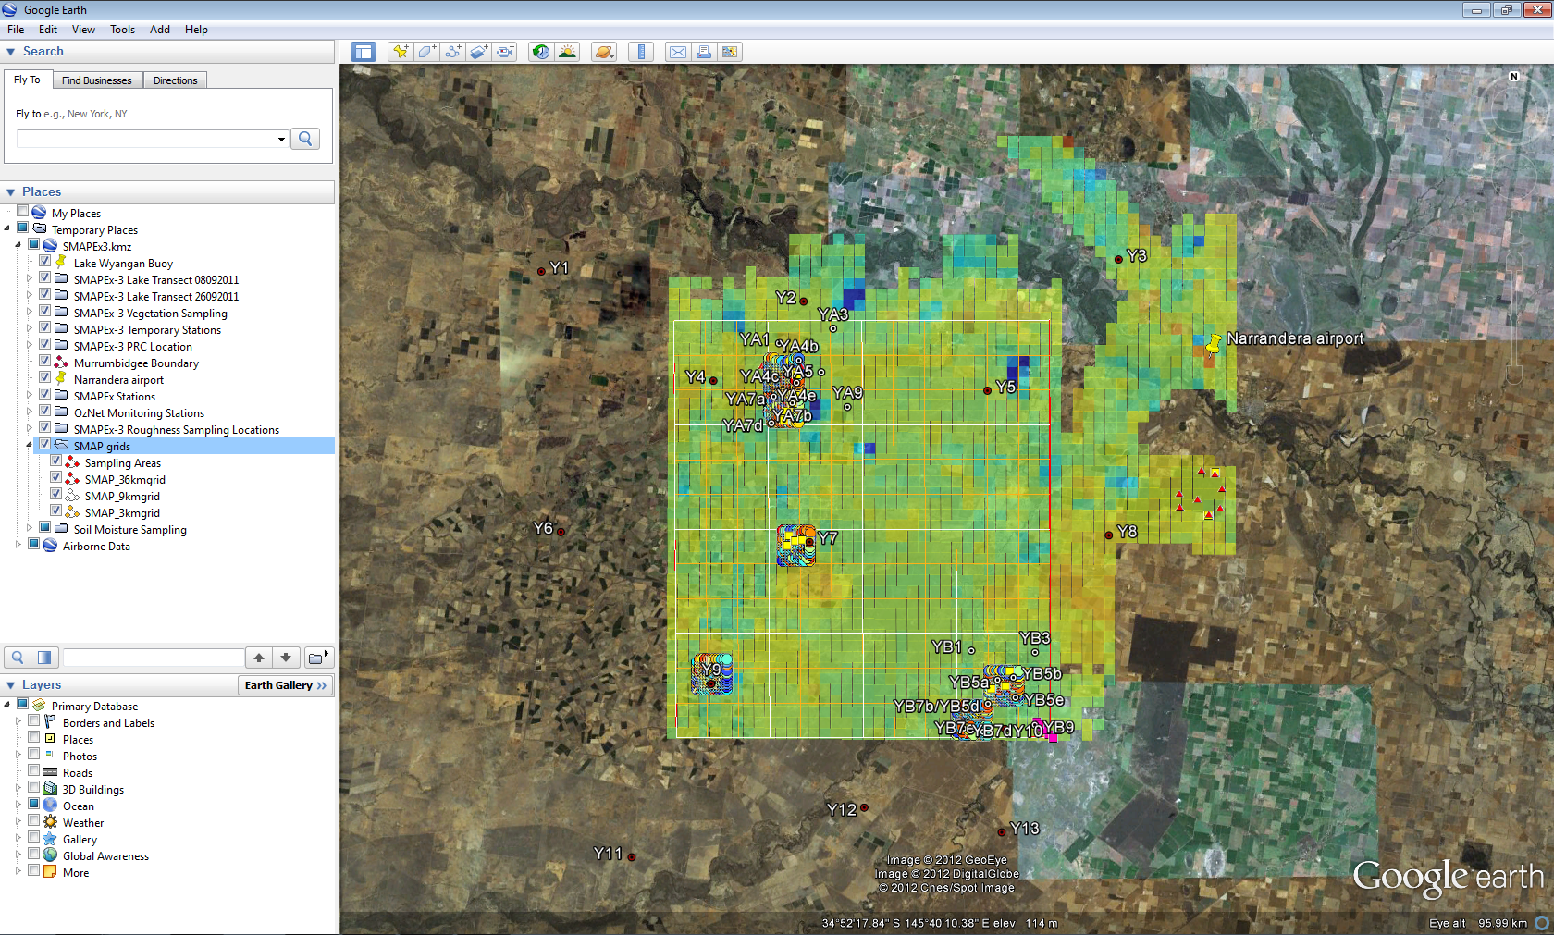Viewport: 1554px width, 935px height.
Task: Switch to the Directions tab
Action: click(x=175, y=80)
